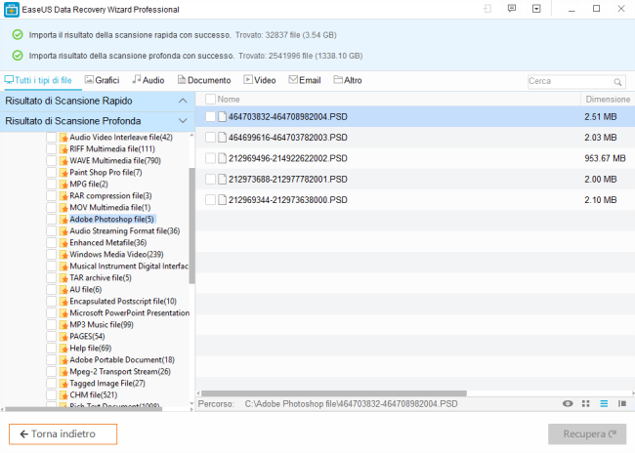Switch to list view icon

tap(604, 402)
